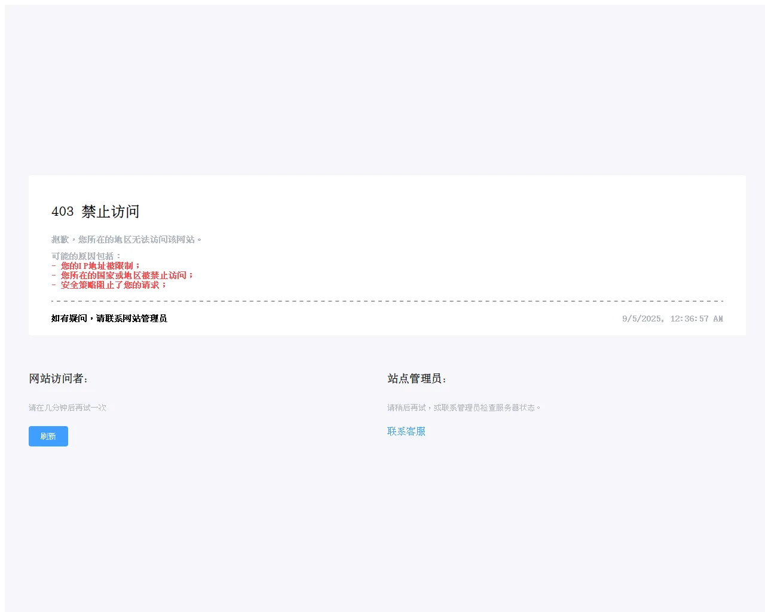This screenshot has height=612, width=765.
Task: Click the 403 error code number
Action: pos(63,212)
